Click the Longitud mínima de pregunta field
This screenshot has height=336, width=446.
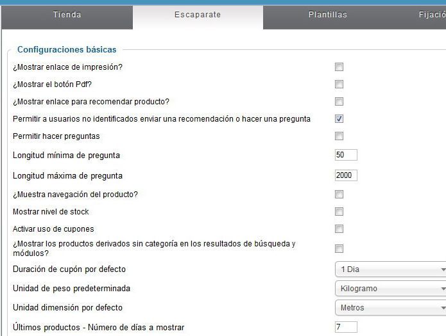point(346,155)
